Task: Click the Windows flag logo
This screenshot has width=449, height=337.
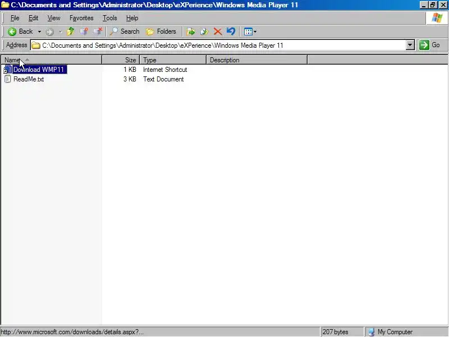Action: [437, 18]
